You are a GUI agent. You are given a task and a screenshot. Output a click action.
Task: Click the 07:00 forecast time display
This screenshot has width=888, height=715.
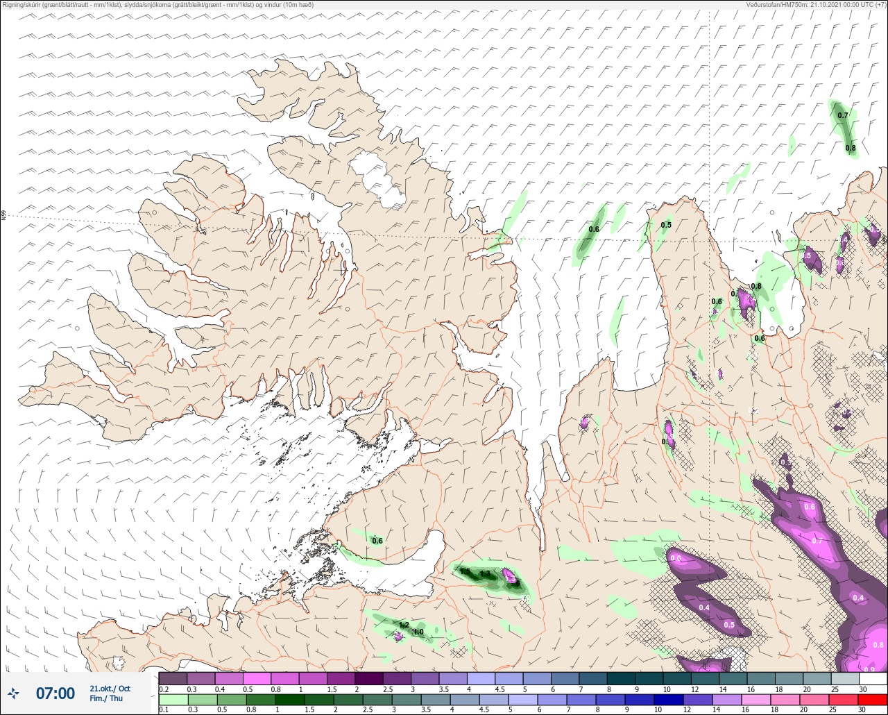point(55,693)
